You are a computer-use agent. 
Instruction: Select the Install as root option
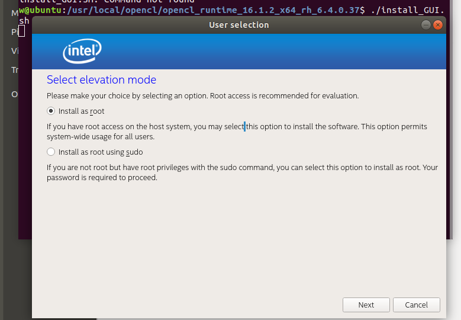point(51,111)
